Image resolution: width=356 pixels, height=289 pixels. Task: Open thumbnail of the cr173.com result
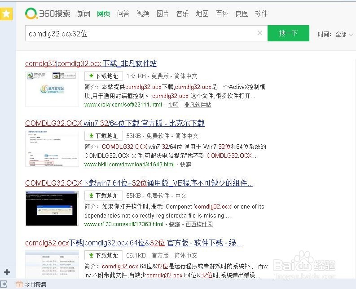pos(52,209)
